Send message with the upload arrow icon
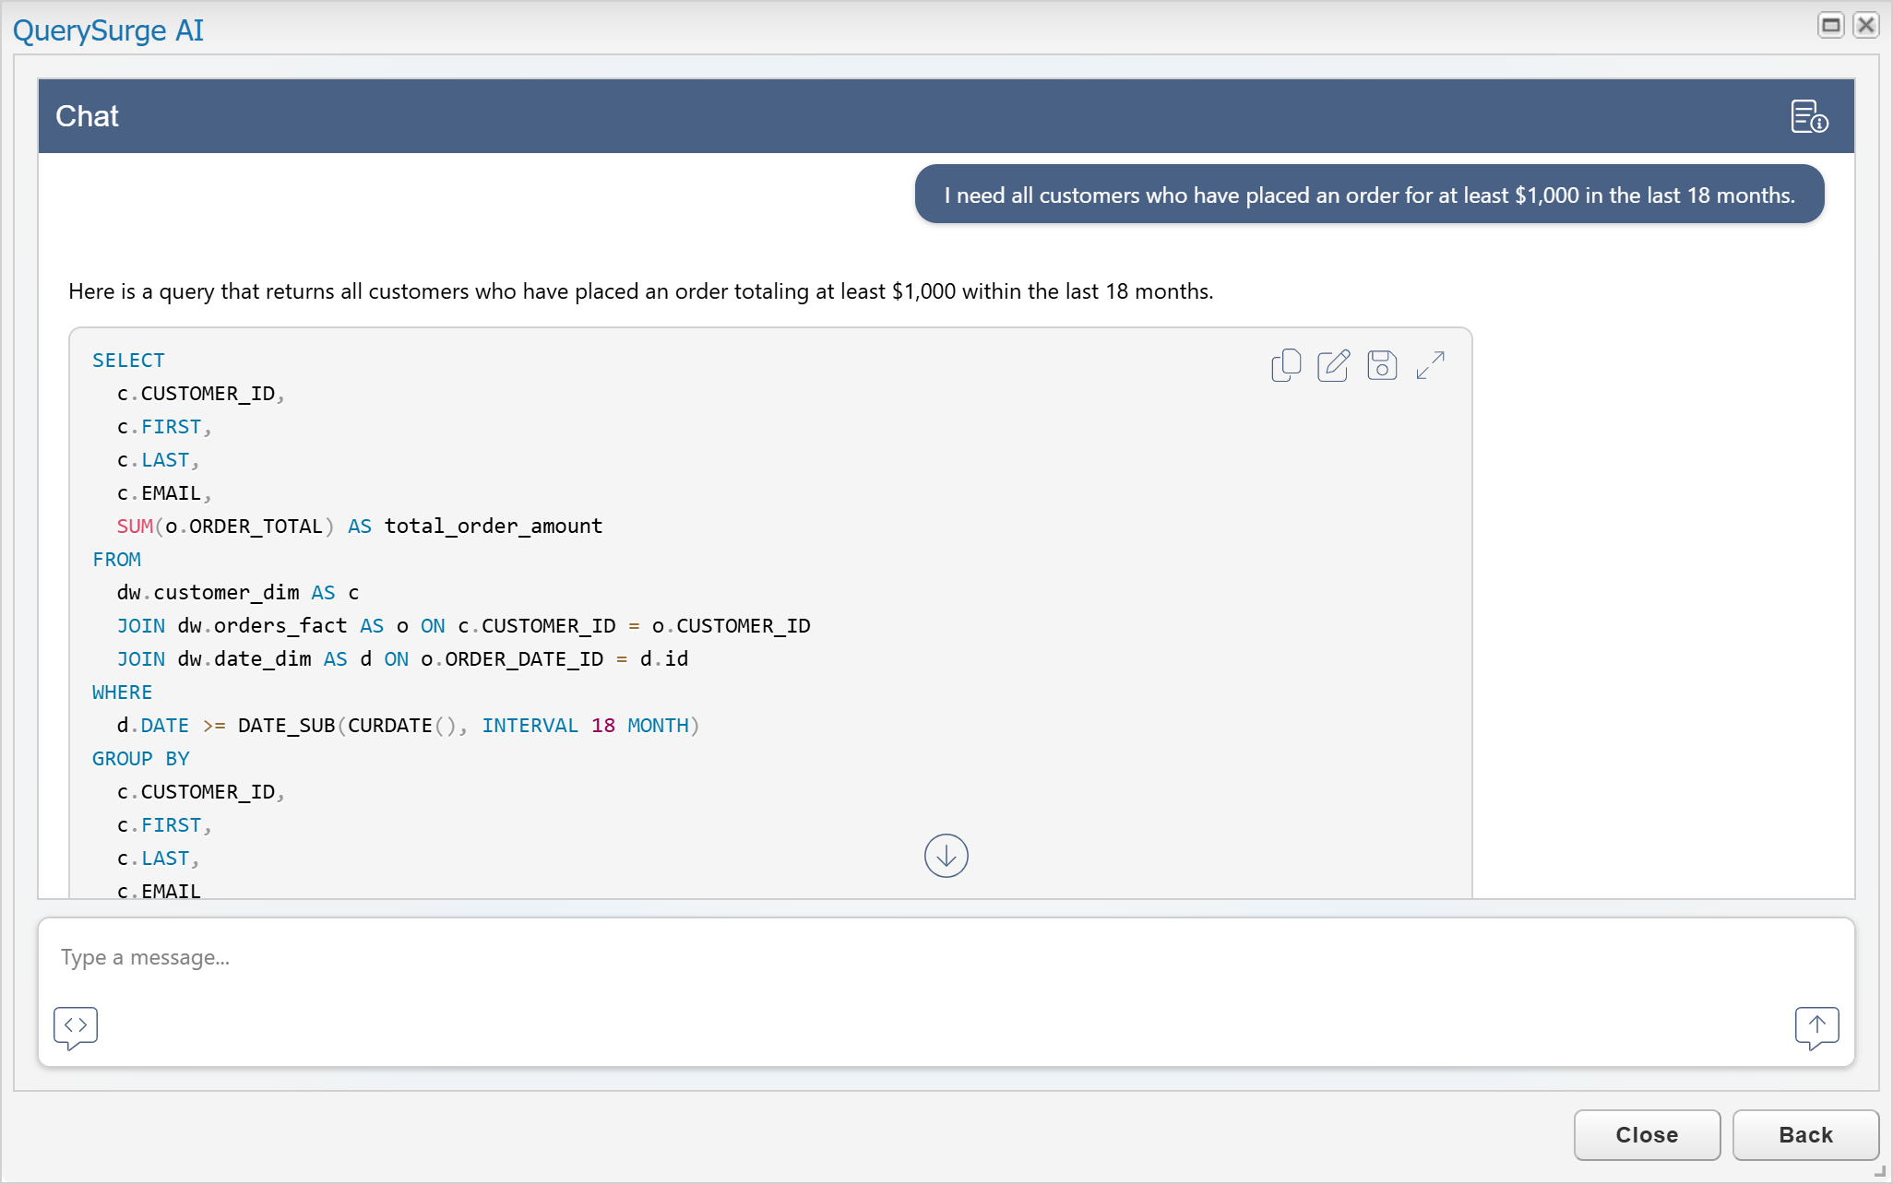1893x1184 pixels. 1816,1026
